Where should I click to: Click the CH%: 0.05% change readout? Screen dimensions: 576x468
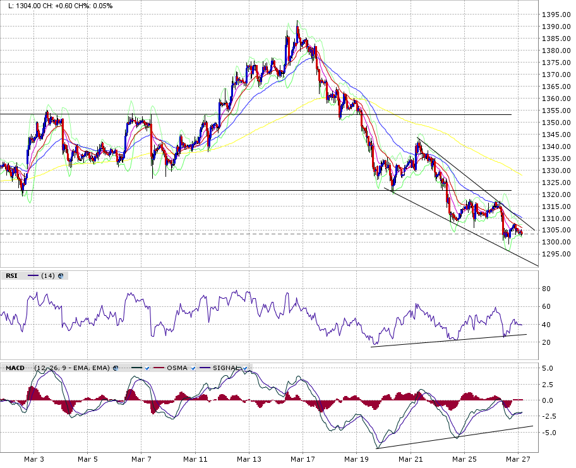(x=95, y=6)
